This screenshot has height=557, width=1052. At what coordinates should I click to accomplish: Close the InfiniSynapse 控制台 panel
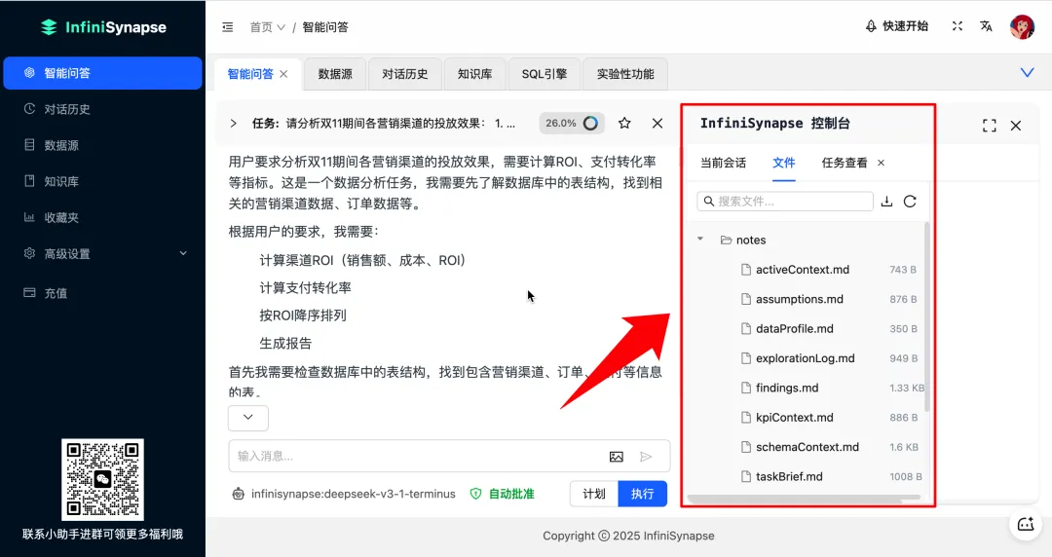click(x=1016, y=126)
